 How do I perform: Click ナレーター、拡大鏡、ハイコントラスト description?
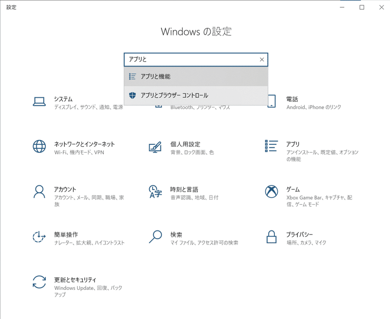point(89,243)
